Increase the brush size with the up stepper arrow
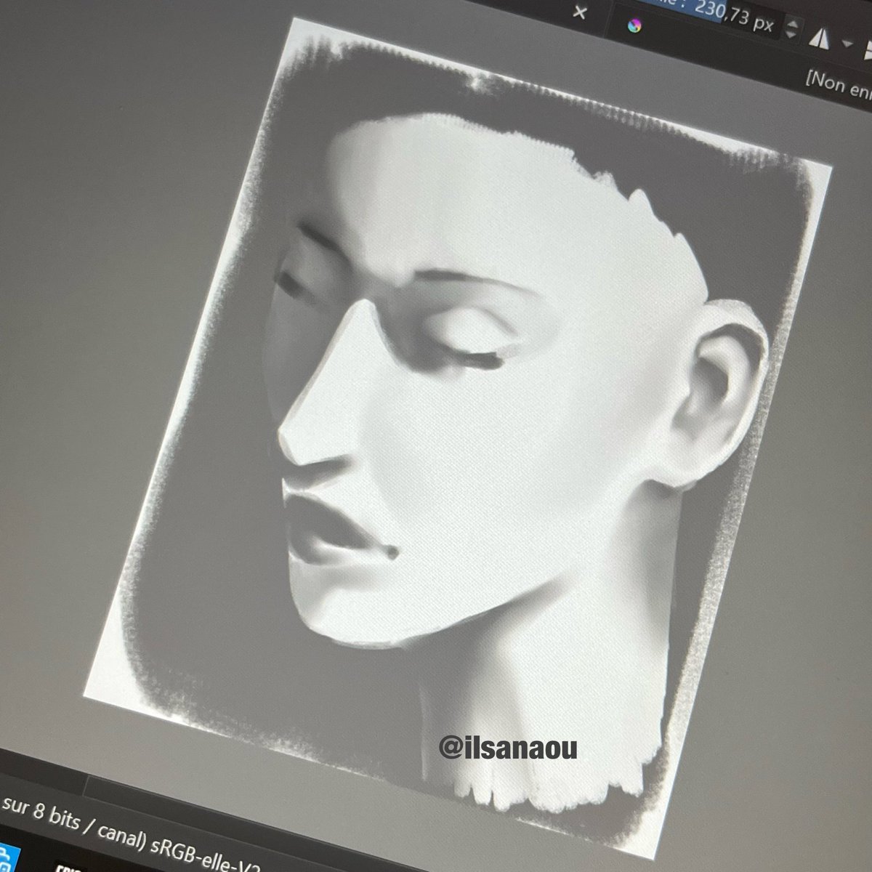 click(x=792, y=24)
